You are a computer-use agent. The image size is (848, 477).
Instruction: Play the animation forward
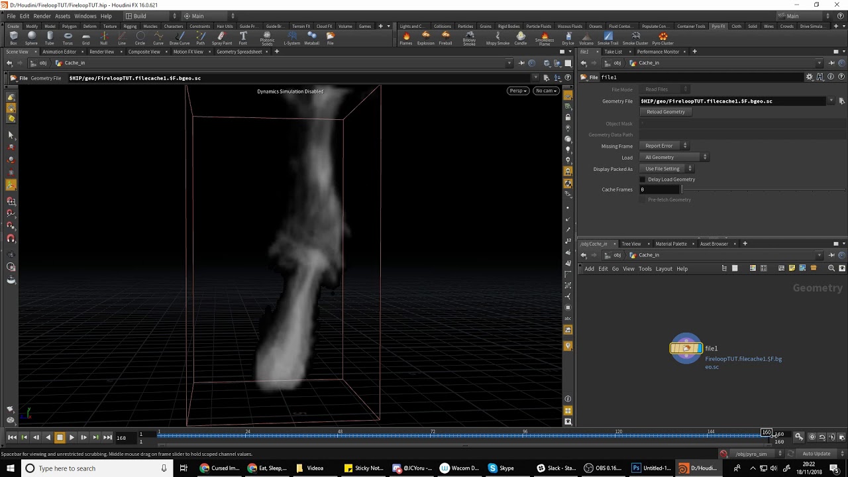[72, 437]
